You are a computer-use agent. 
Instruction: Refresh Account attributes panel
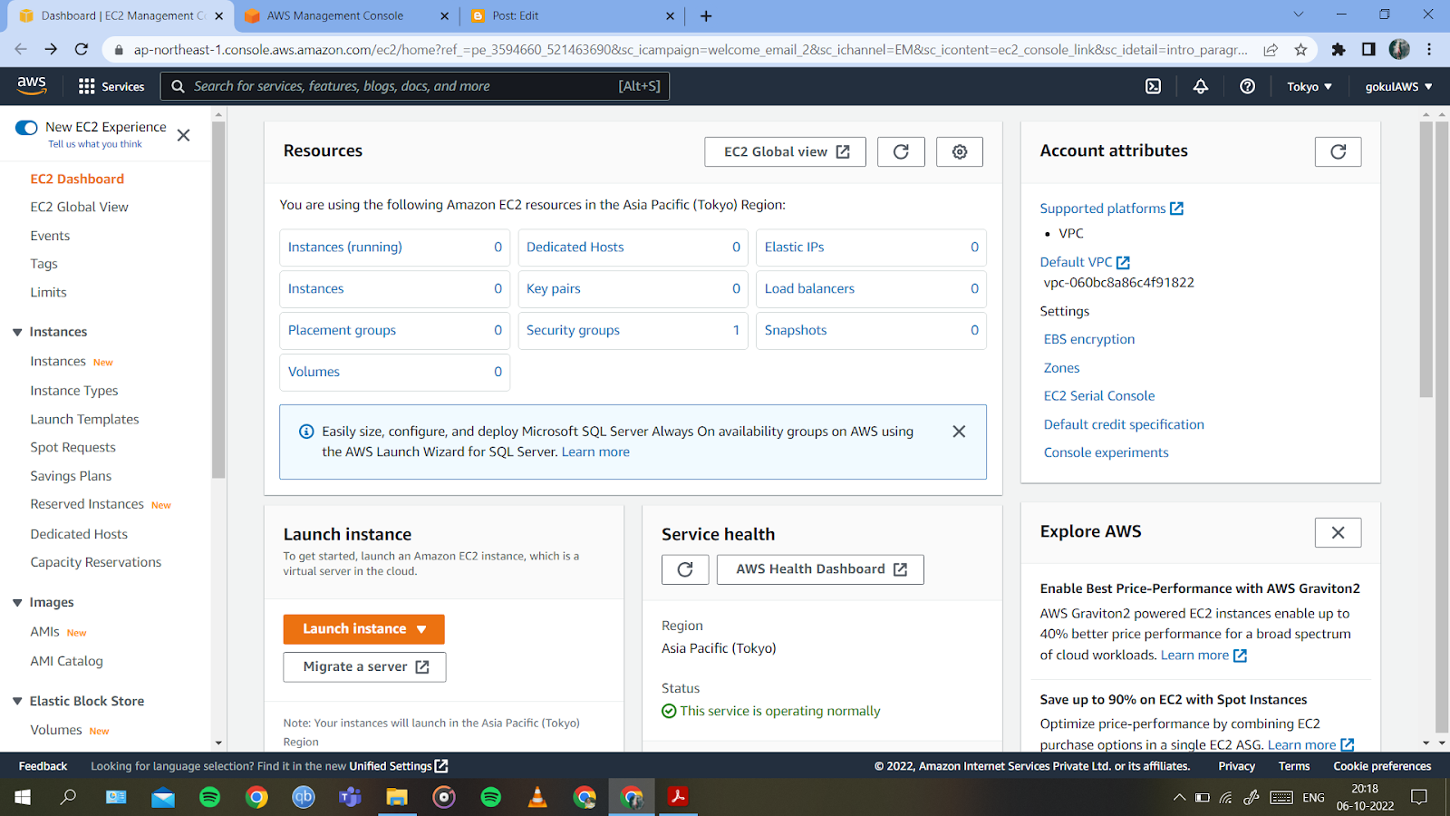click(1339, 151)
